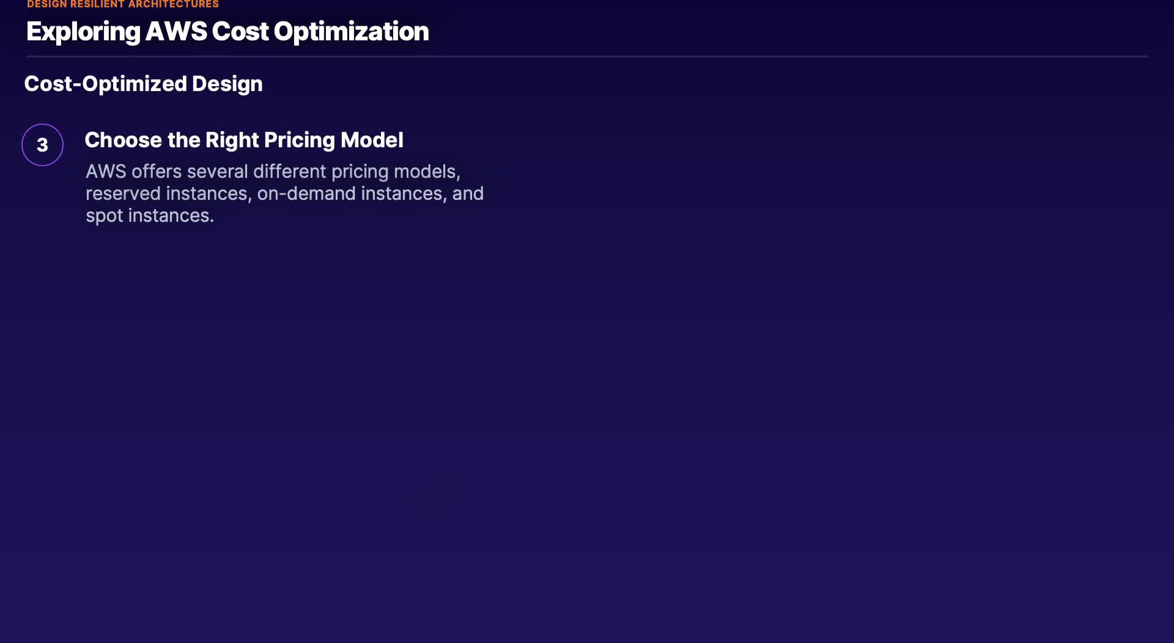1174x643 pixels.
Task: Click the word "several" in the description
Action: point(217,172)
